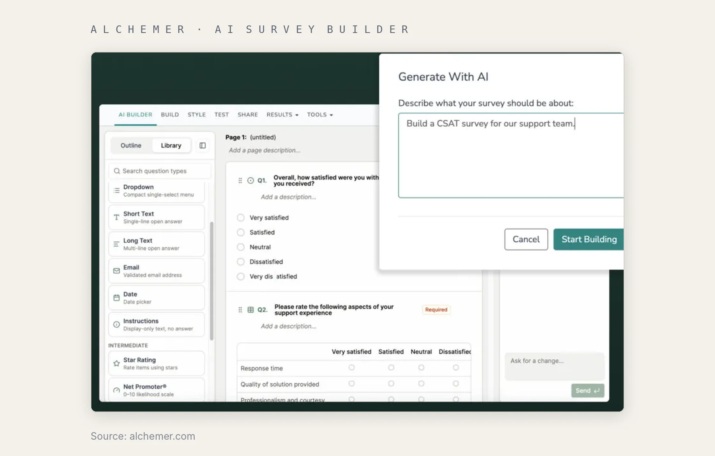Open the TOOLS dropdown menu
This screenshot has width=715, height=456.
pyautogui.click(x=320, y=115)
